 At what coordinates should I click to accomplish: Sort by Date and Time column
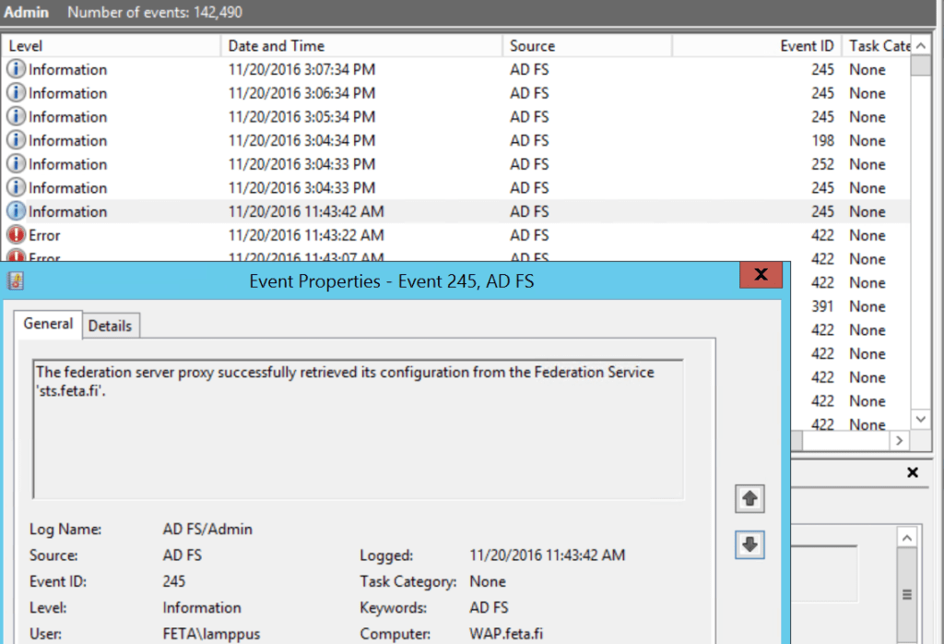[361, 45]
